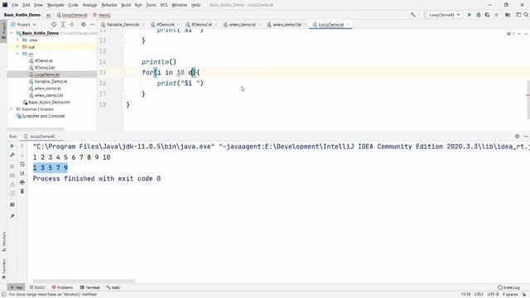530x298 pixels.
Task: Open Project Structure icon in the toolbar
Action: (x=508, y=15)
